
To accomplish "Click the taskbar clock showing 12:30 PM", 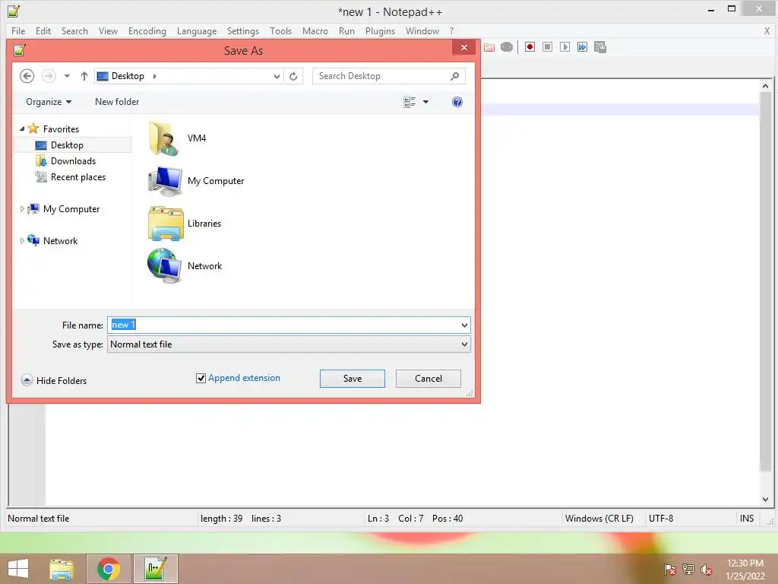I will [x=745, y=563].
